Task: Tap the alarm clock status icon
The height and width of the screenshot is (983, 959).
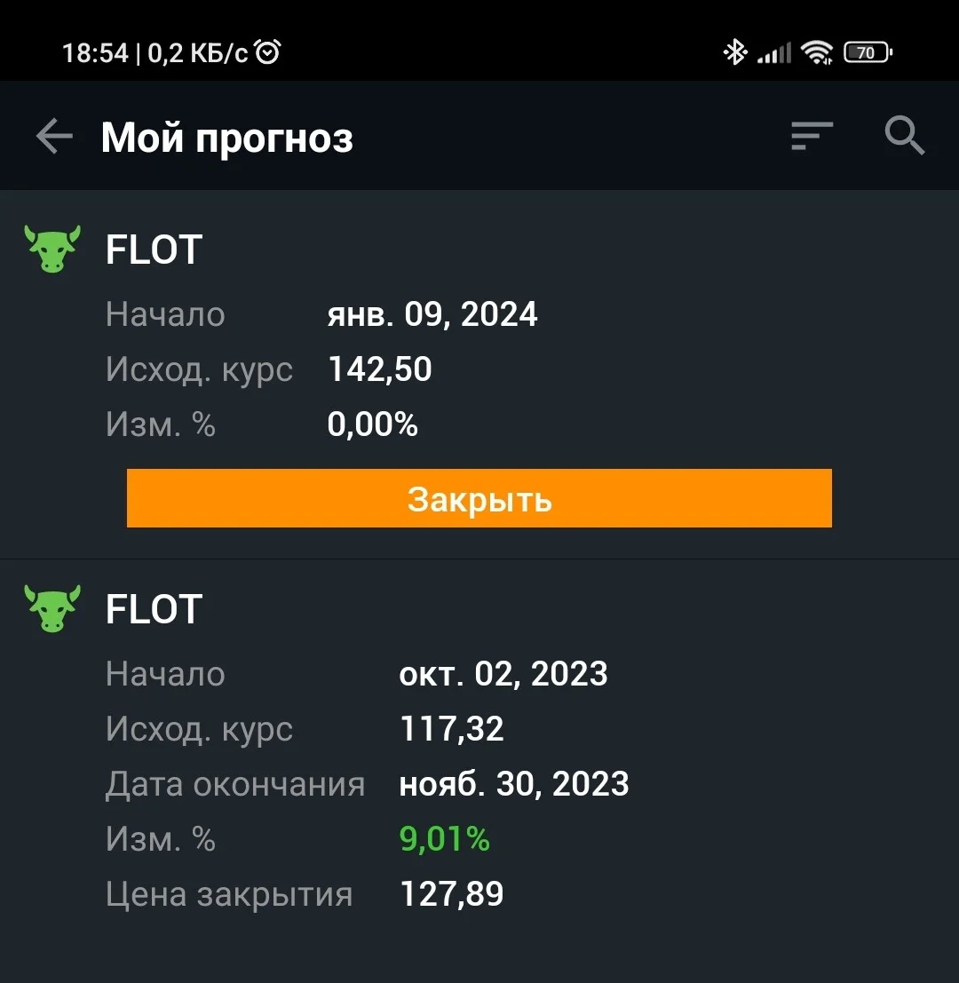Action: pos(269,52)
